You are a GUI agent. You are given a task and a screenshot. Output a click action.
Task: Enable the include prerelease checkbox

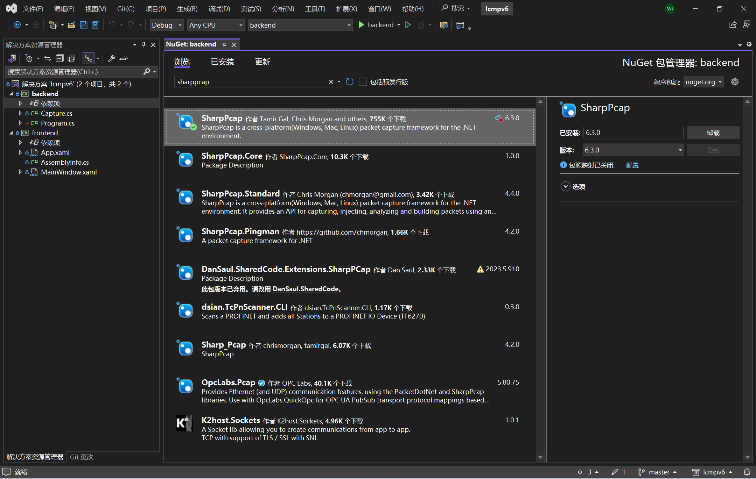pos(363,82)
